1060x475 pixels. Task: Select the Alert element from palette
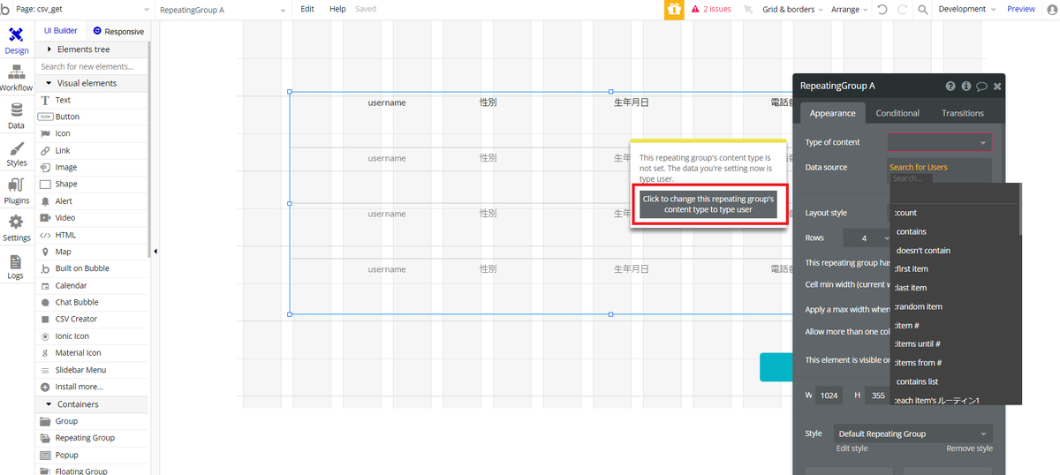pyautogui.click(x=93, y=200)
